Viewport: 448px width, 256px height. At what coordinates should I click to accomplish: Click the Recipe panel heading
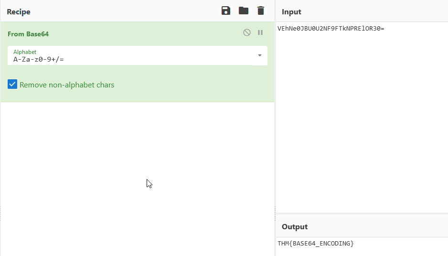(x=19, y=12)
